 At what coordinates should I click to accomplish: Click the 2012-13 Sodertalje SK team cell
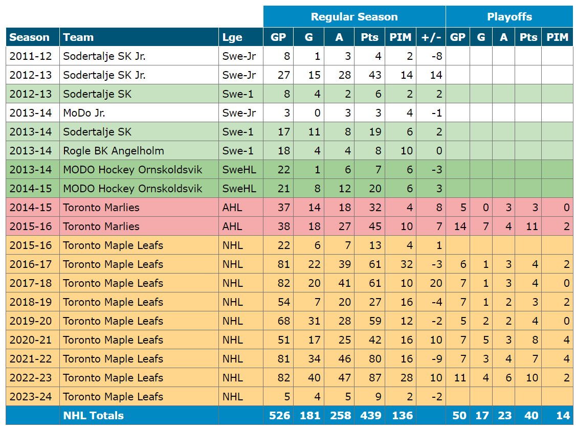(x=97, y=94)
